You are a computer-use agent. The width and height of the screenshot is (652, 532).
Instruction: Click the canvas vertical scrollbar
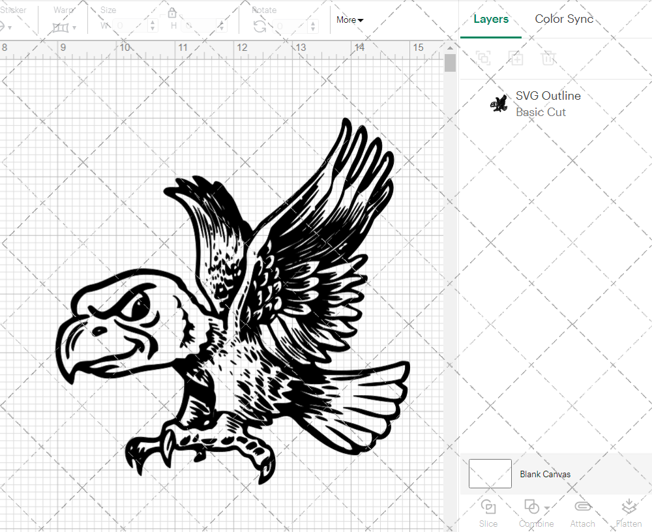[x=450, y=63]
